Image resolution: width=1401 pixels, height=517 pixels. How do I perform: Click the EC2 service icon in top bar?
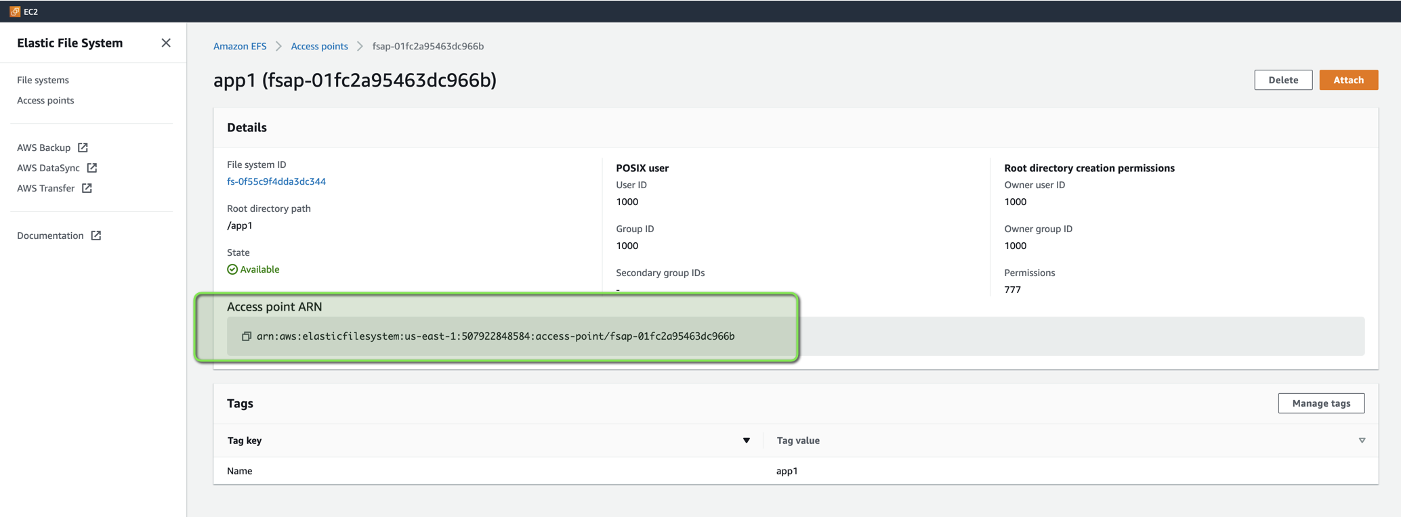15,12
